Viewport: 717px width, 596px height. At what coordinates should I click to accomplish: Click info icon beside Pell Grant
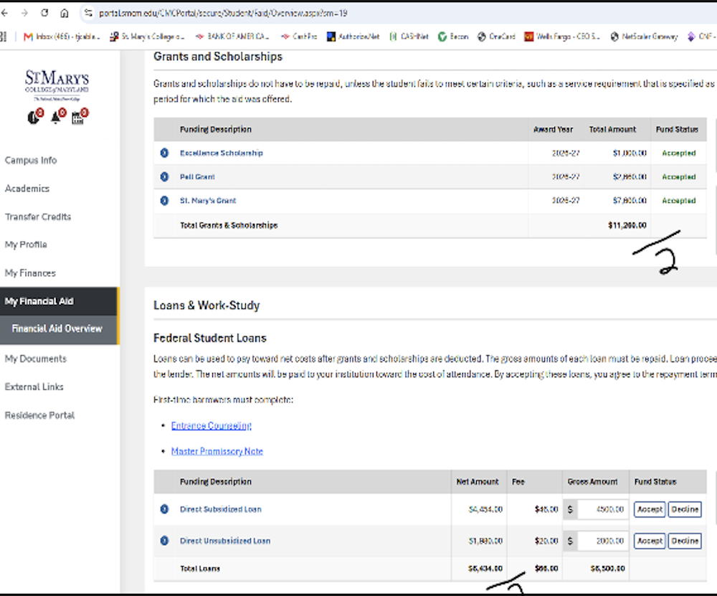(x=164, y=176)
